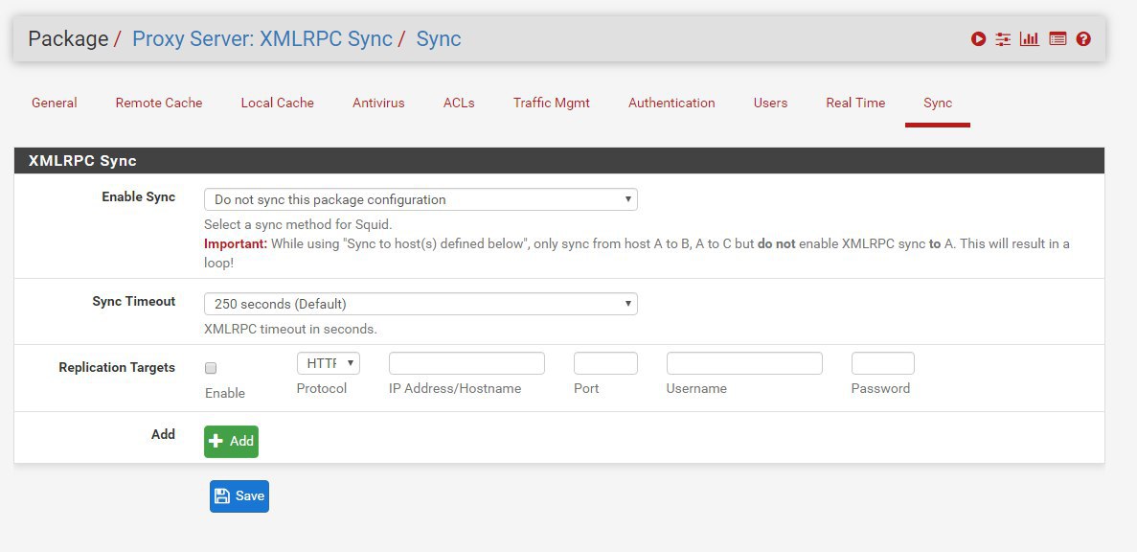Click the Sync Timeout label
This screenshot has height=552, width=1137.
click(134, 301)
